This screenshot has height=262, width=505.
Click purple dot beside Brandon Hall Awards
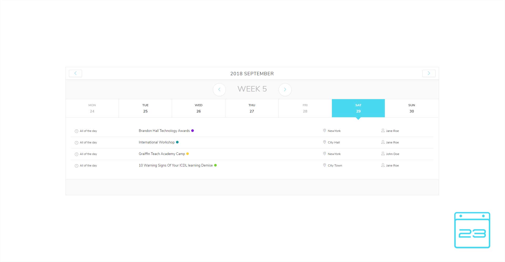193,131
